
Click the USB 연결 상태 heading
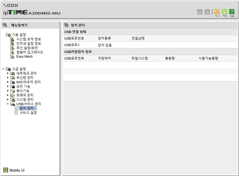point(75,32)
